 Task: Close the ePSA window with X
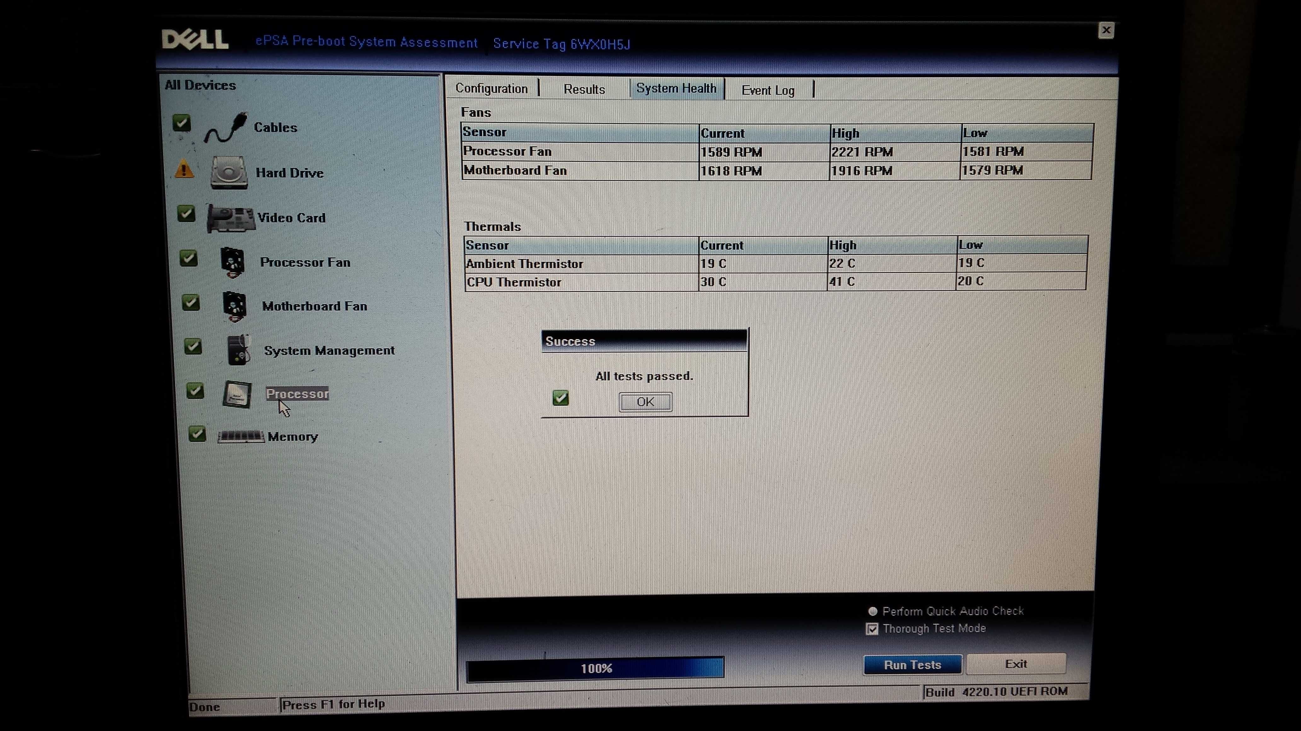coord(1106,30)
